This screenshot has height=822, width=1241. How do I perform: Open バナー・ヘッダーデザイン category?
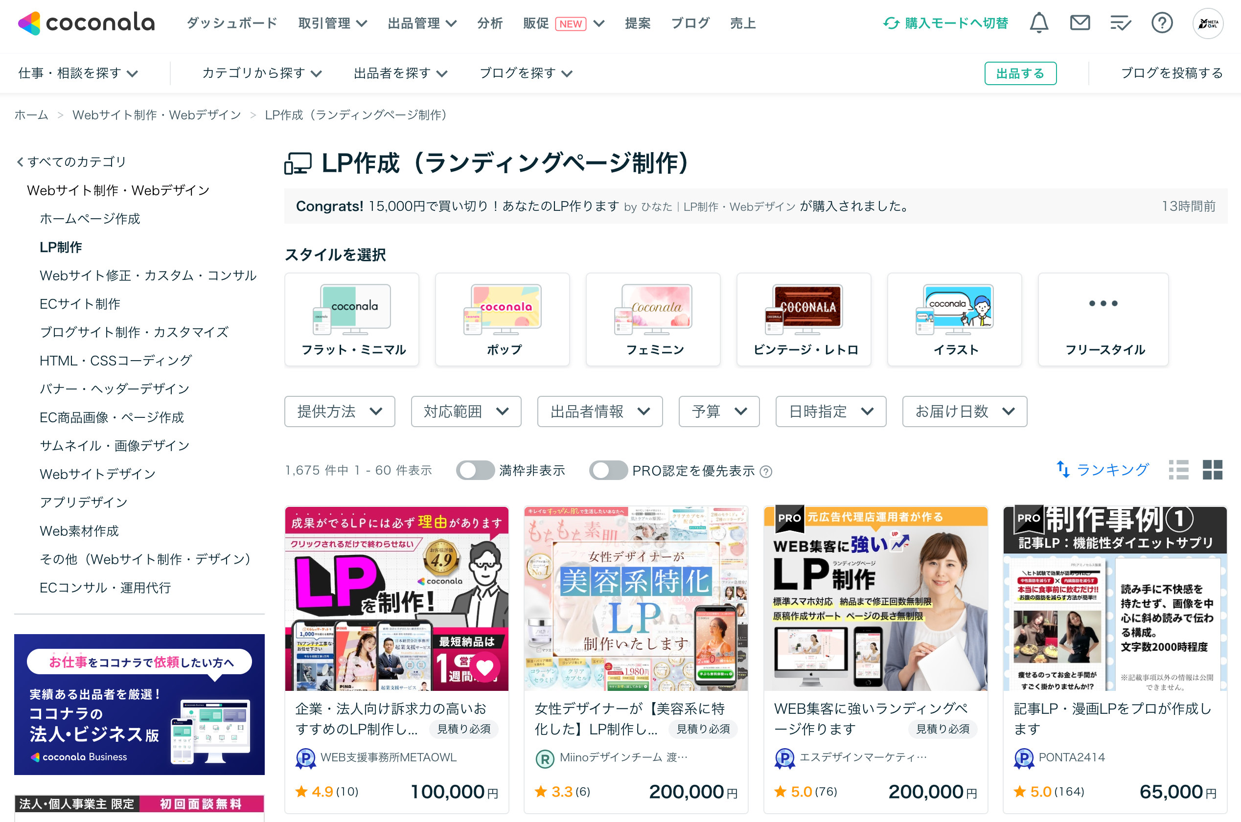115,389
